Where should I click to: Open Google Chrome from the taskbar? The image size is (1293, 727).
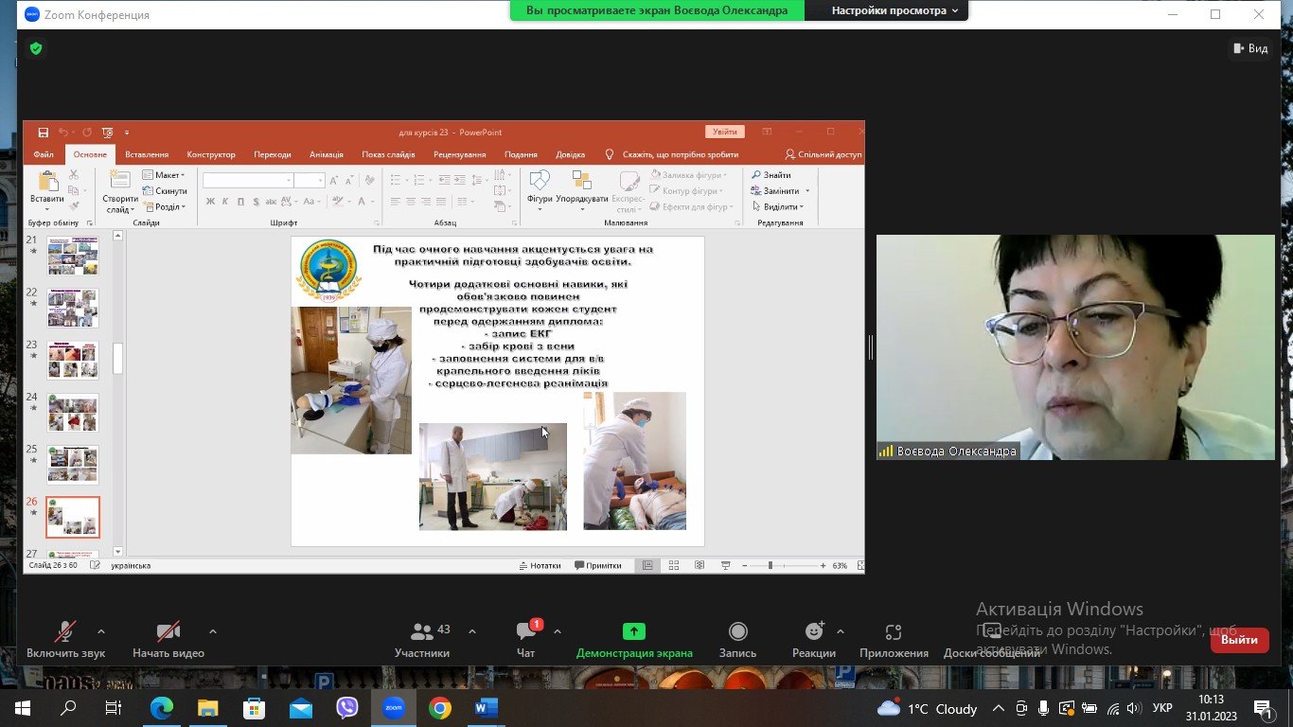[x=439, y=707]
